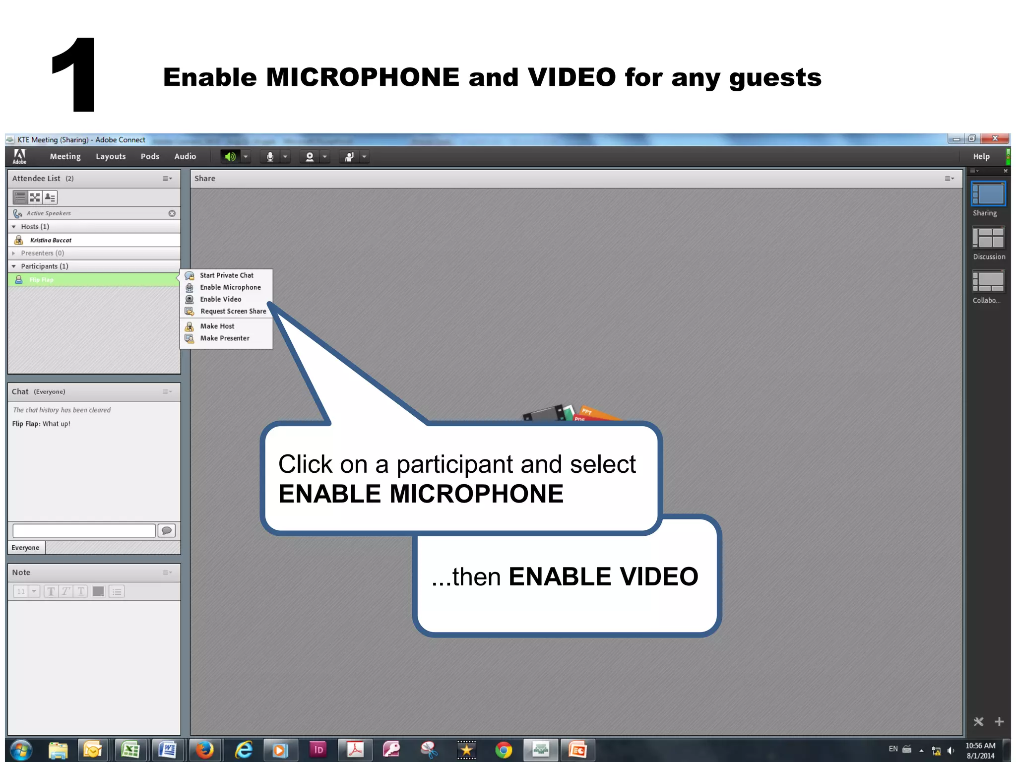Click the send chat message button

[x=167, y=531]
